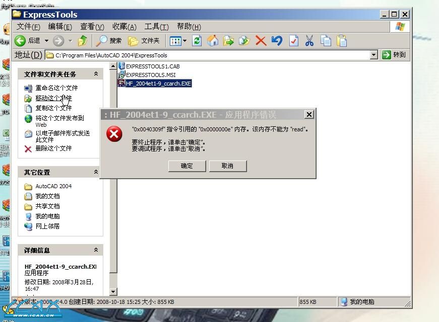
Task: Go up one folder level
Action: click(x=83, y=41)
